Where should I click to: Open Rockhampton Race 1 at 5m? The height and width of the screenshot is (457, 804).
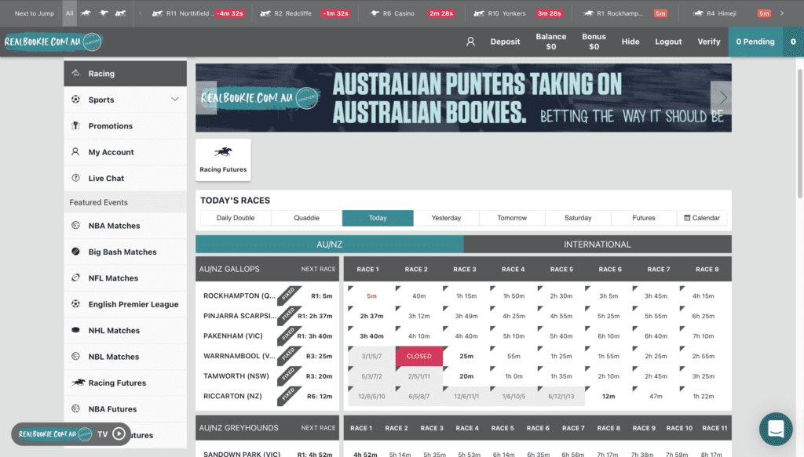[371, 296]
